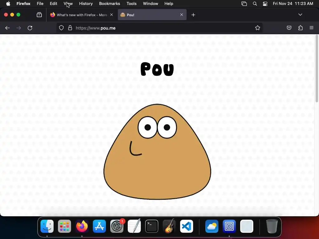Image resolution: width=319 pixels, height=239 pixels.
Task: Open App Store from the Dock
Action: pos(99,226)
